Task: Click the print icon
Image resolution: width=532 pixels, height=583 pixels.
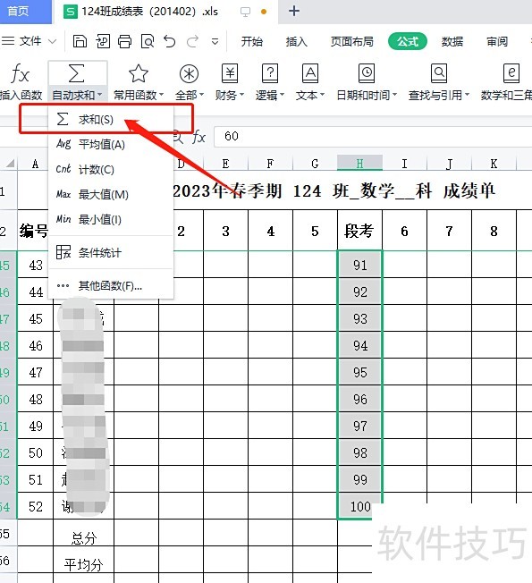Action: tap(124, 41)
